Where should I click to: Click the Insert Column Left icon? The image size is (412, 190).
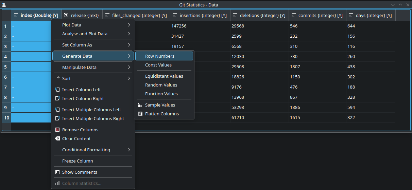pos(57,90)
